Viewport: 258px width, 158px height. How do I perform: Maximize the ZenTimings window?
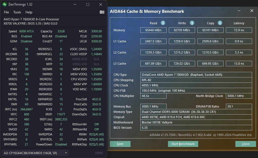pyautogui.click(x=88, y=4)
